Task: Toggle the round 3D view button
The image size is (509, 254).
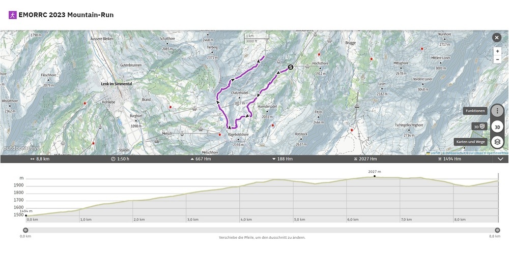Action: click(x=497, y=126)
